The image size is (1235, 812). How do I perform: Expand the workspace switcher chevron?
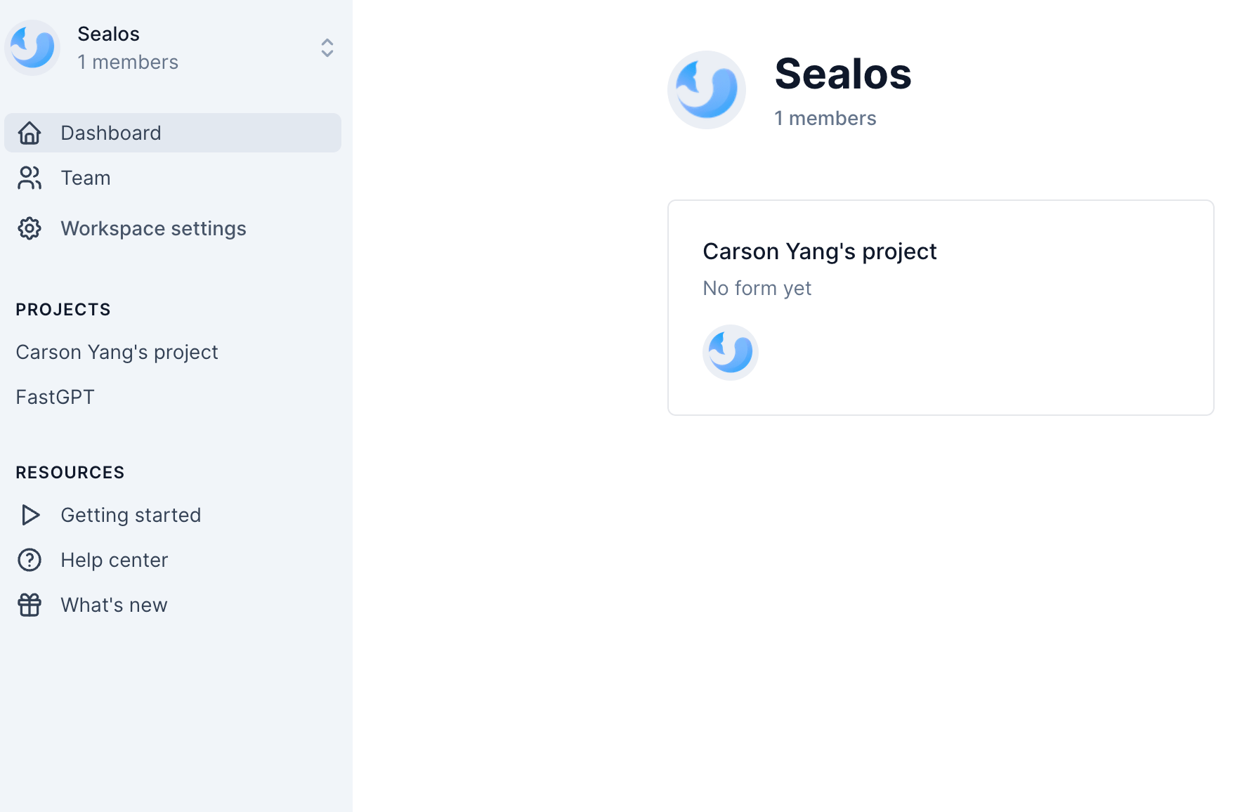point(327,48)
